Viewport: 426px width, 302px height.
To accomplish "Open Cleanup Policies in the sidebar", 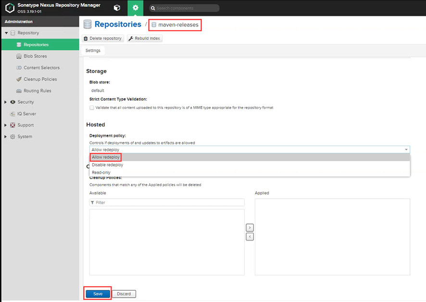I will (40, 79).
